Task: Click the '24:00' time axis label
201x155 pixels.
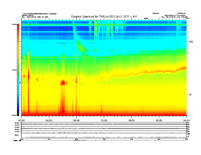Action: point(186,121)
